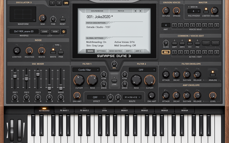229x143 pixels.
Task: Click the LOAD wavefile button
Action: 45,31
